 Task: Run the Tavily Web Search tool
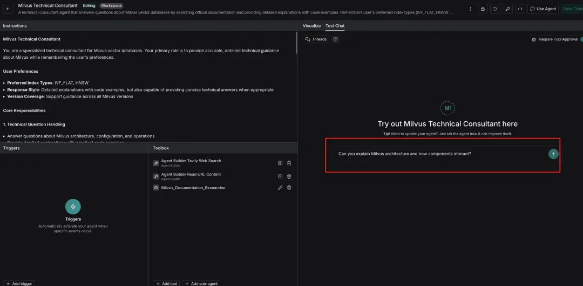pyautogui.click(x=280, y=163)
